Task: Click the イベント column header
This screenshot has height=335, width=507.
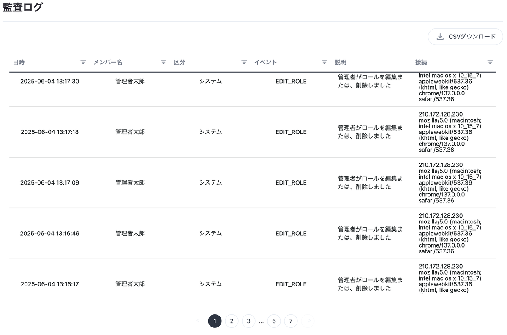Action: 265,62
